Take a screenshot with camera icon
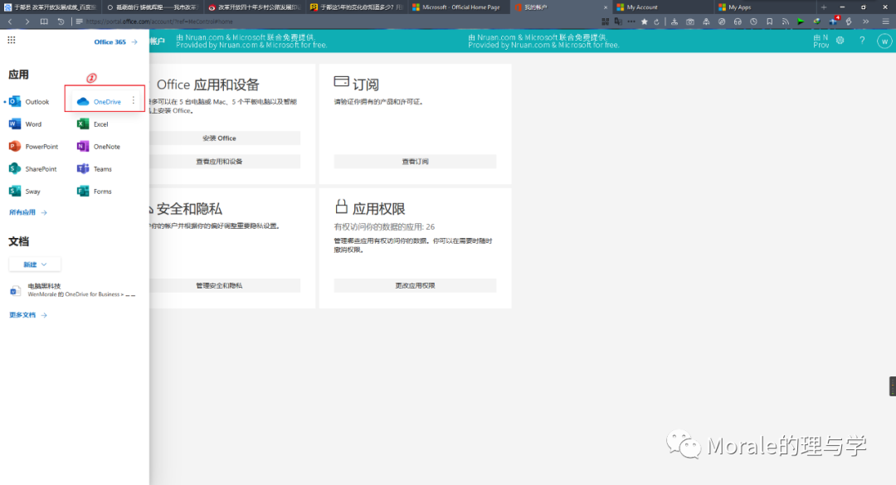Screen dimensions: 896x485 [x=690, y=22]
